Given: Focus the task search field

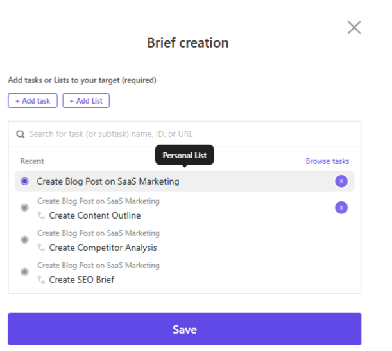Looking at the screenshot, I should click(x=186, y=134).
